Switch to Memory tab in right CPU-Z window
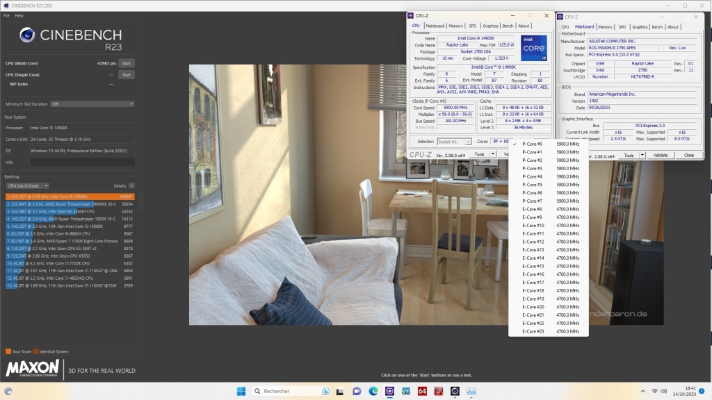The image size is (712, 400). click(x=605, y=27)
